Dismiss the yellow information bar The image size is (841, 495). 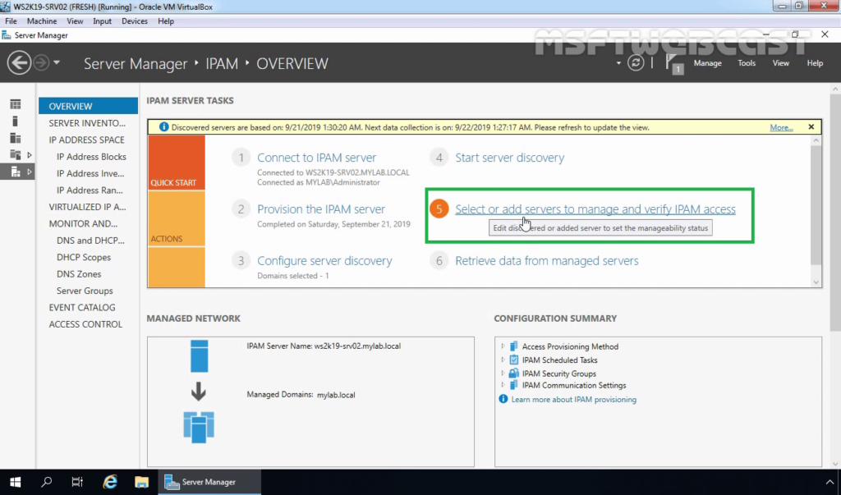(x=811, y=127)
